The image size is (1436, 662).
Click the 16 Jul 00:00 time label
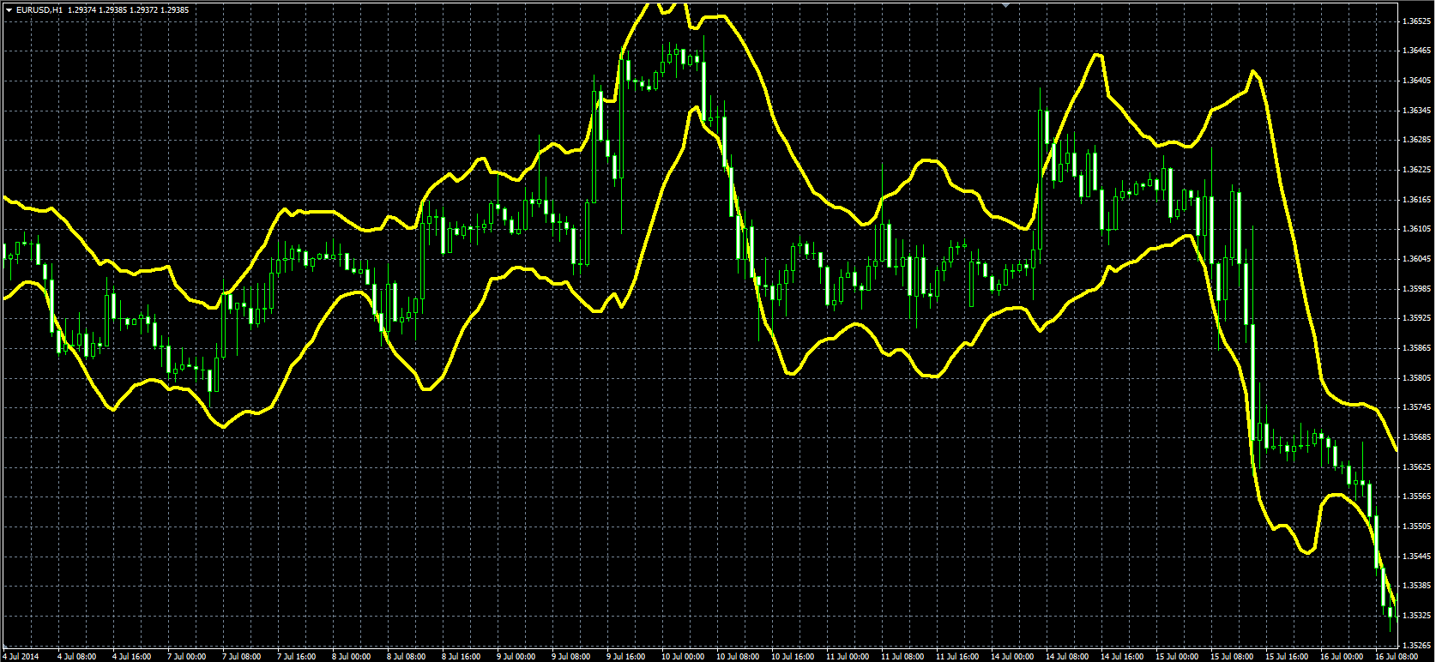(1342, 656)
